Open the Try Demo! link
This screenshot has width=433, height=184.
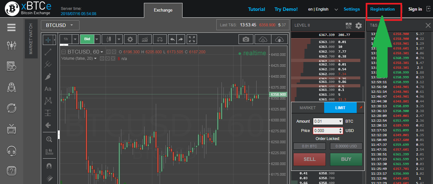click(x=286, y=9)
